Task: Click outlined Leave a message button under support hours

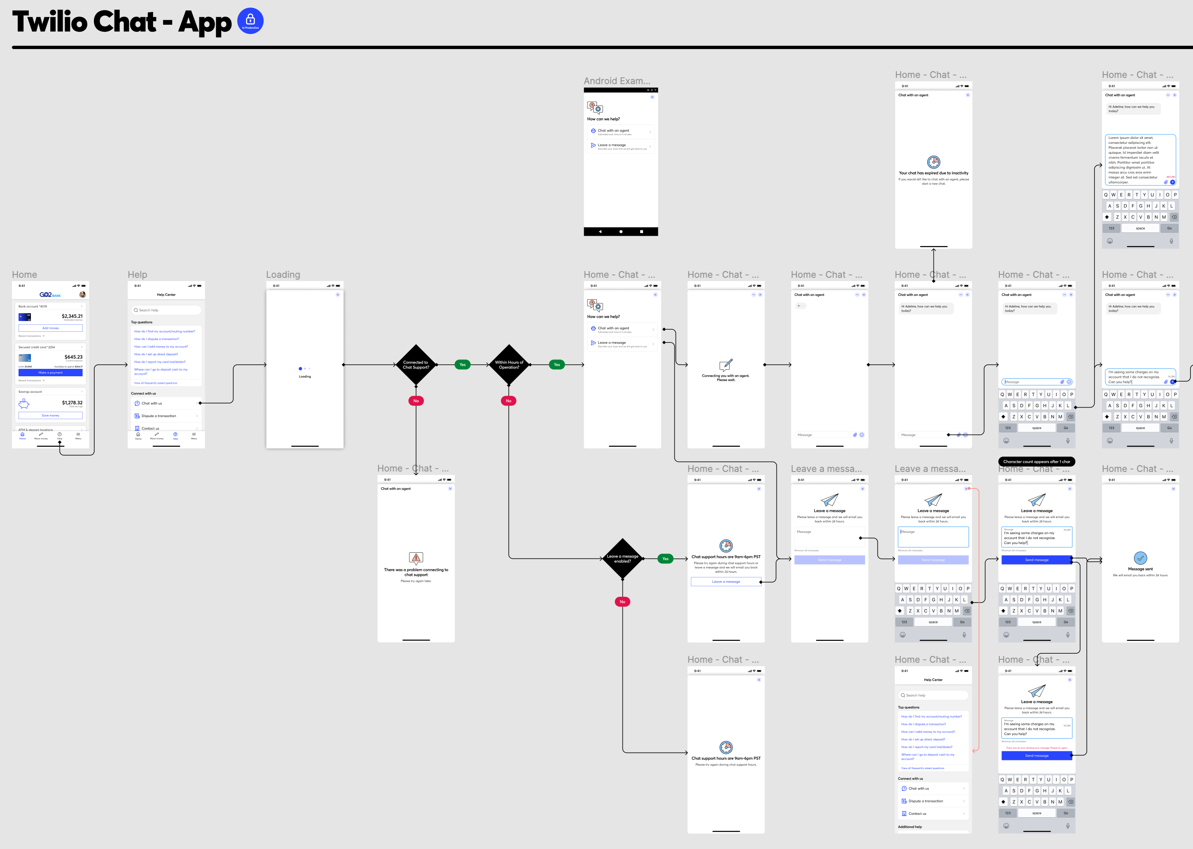Action: (726, 582)
